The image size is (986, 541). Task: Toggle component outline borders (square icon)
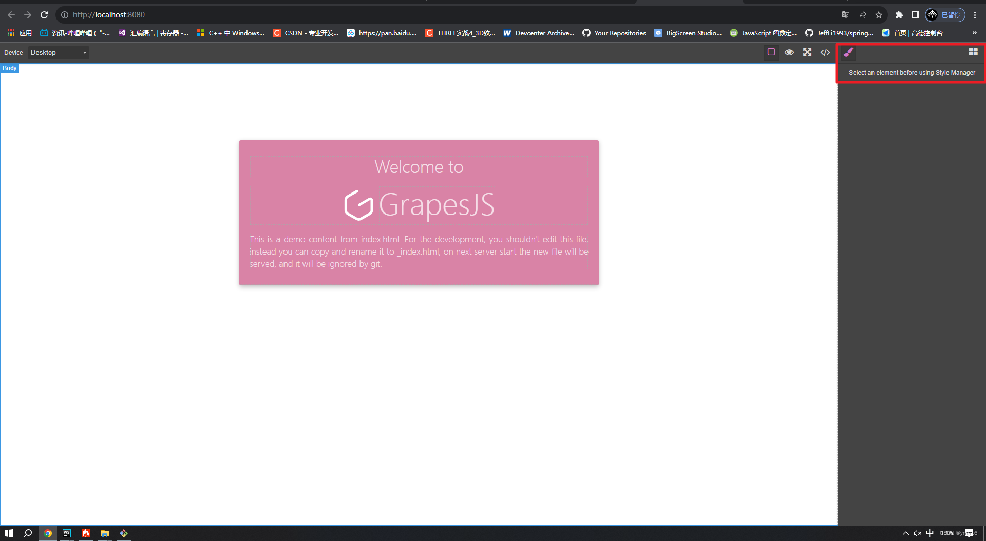click(x=771, y=52)
